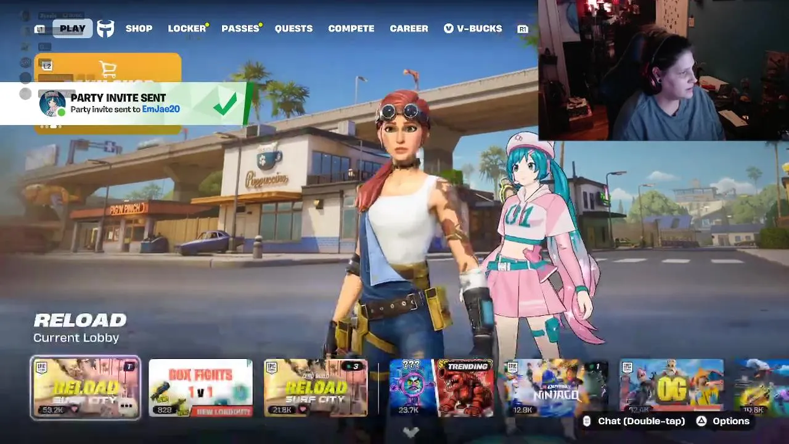Open EmJae20 link in the notification
This screenshot has height=444, width=789.
pos(161,109)
